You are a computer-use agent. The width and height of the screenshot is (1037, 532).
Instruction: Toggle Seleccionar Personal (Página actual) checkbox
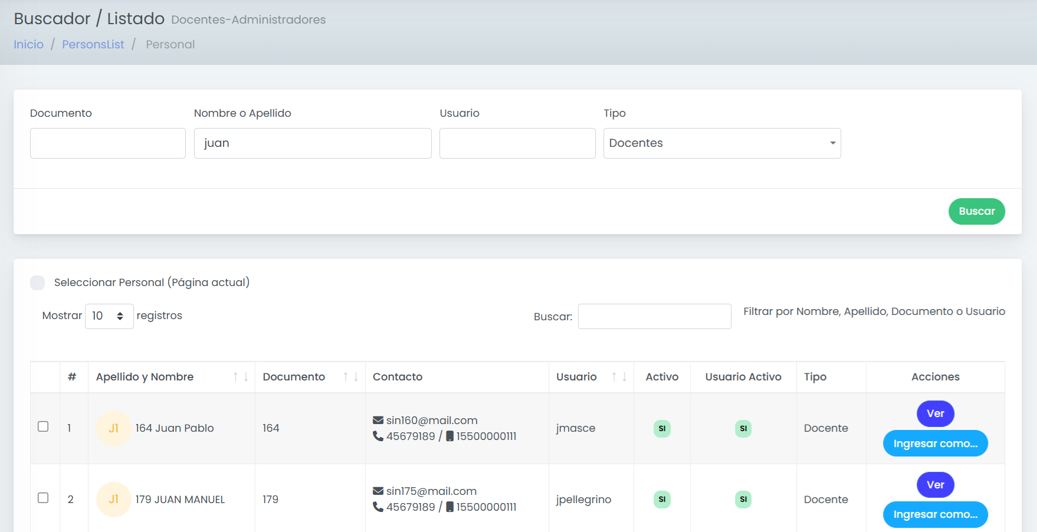point(38,283)
